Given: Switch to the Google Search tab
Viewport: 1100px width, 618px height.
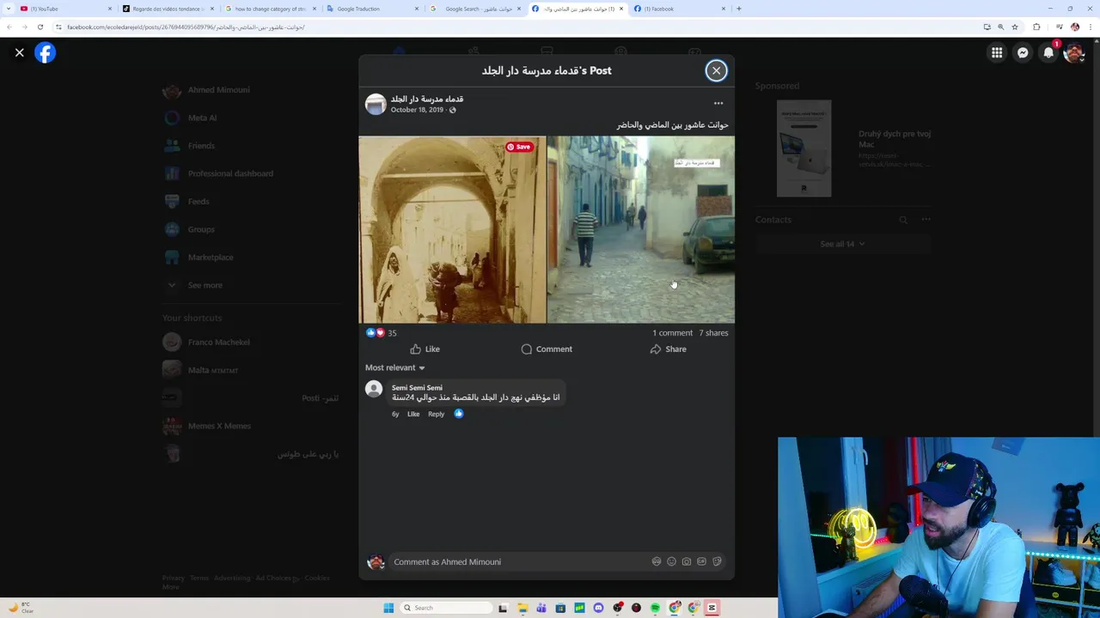Looking at the screenshot, I should pyautogui.click(x=474, y=9).
